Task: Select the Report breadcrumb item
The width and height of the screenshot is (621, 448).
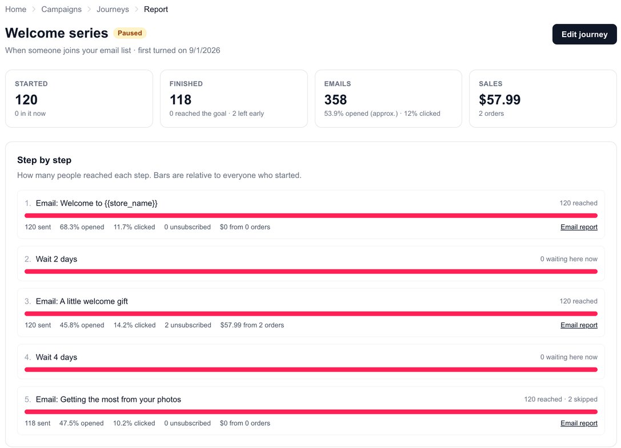Action: pyautogui.click(x=155, y=9)
